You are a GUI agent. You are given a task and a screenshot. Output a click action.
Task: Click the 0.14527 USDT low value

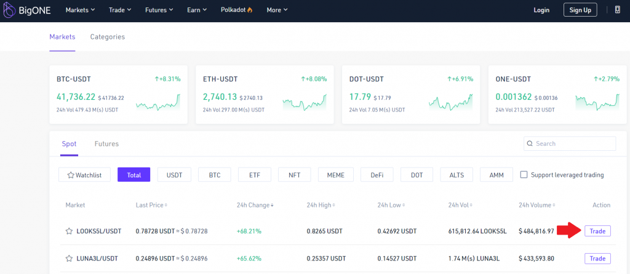coord(397,259)
